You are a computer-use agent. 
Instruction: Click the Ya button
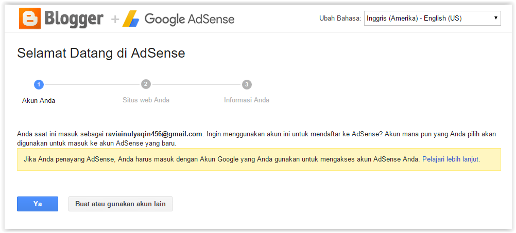click(38, 204)
